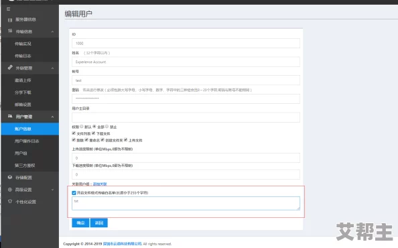Screen dimensions: 398x248
Task: Open 邮箱设置 page
Action: (x=30, y=105)
